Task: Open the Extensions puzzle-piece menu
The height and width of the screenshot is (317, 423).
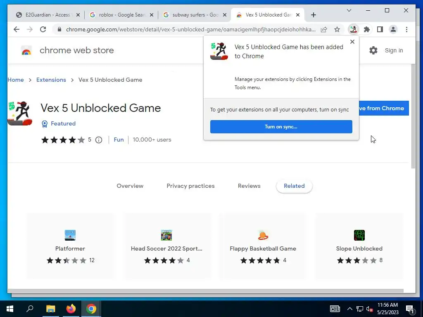Action: [x=367, y=29]
